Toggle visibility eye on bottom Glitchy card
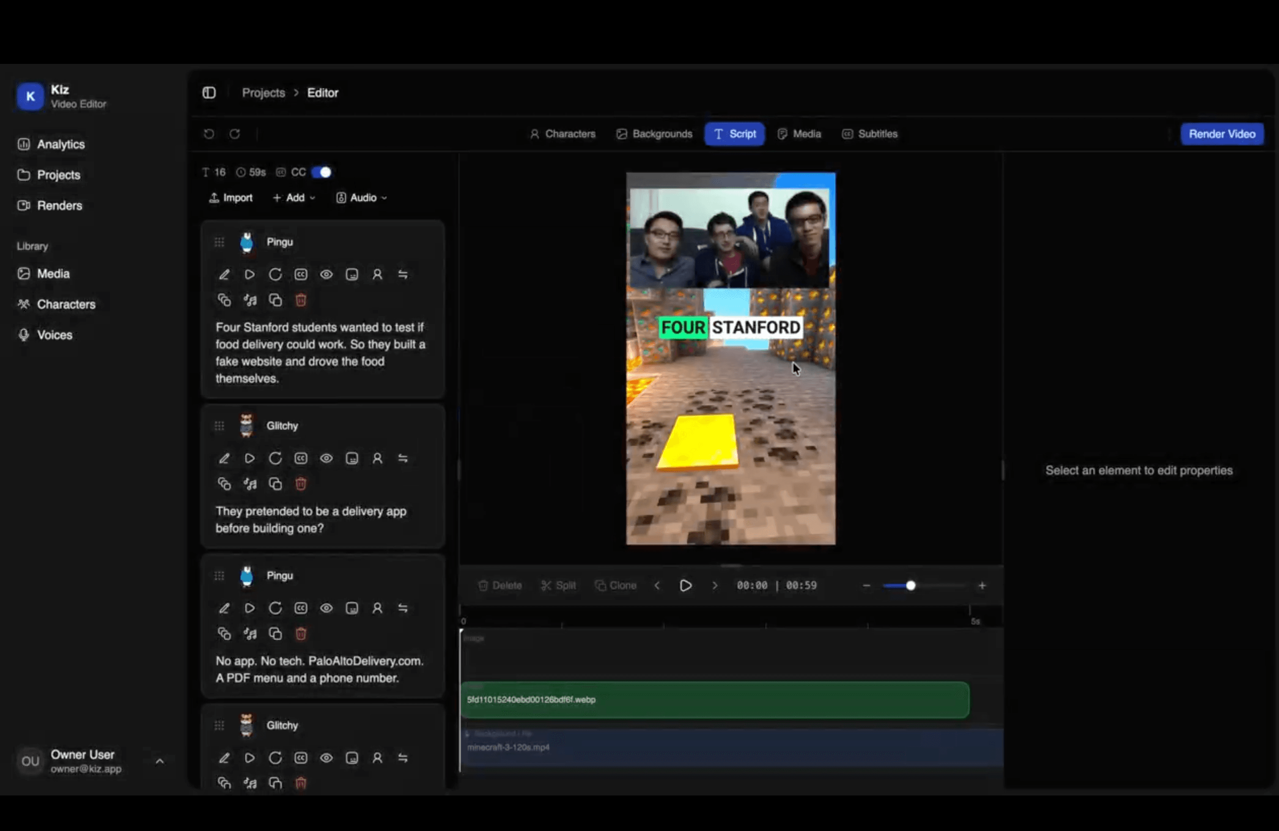The height and width of the screenshot is (831, 1279). (x=326, y=758)
